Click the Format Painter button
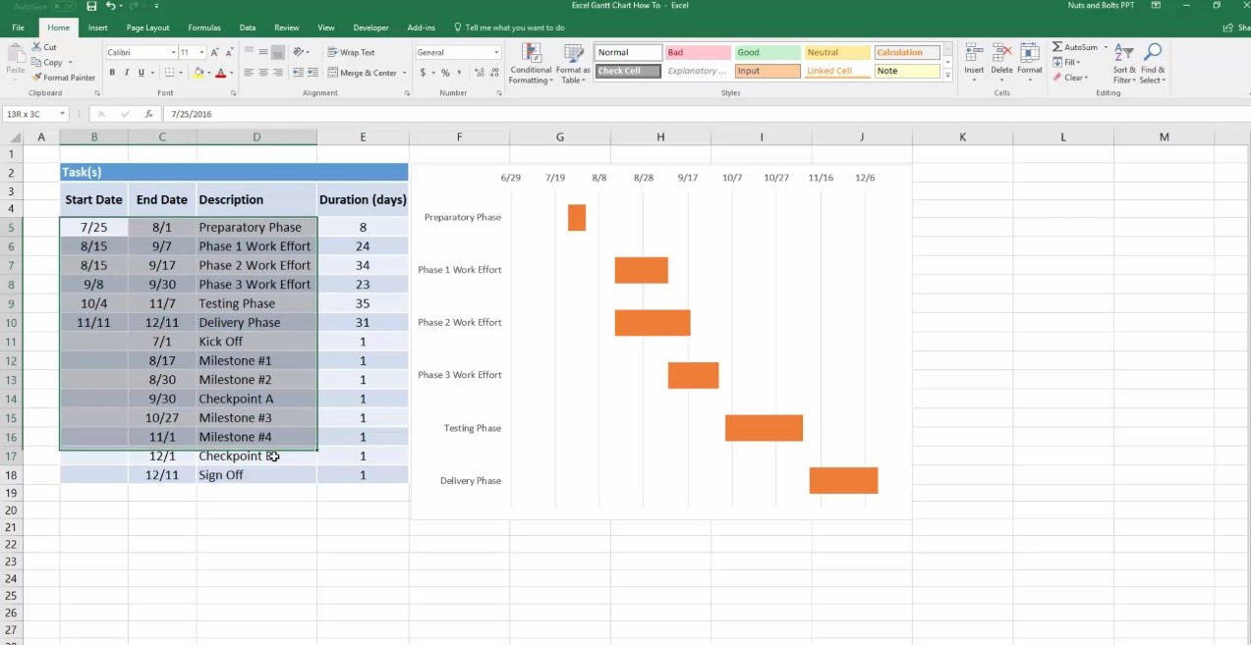Viewport: 1251px width, 645px height. [x=62, y=78]
